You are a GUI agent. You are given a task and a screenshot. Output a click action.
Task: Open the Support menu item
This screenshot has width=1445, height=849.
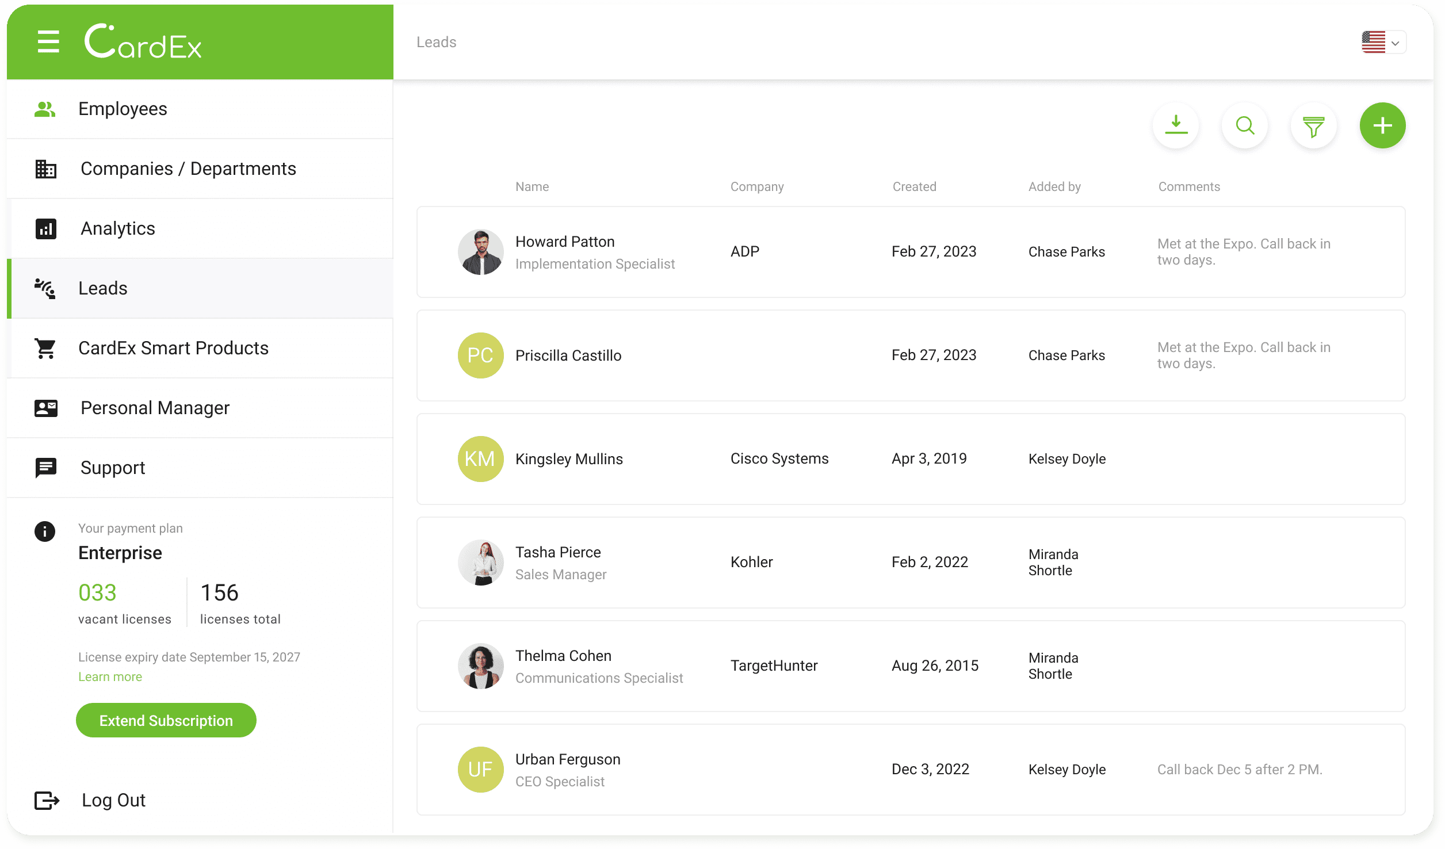coord(113,467)
